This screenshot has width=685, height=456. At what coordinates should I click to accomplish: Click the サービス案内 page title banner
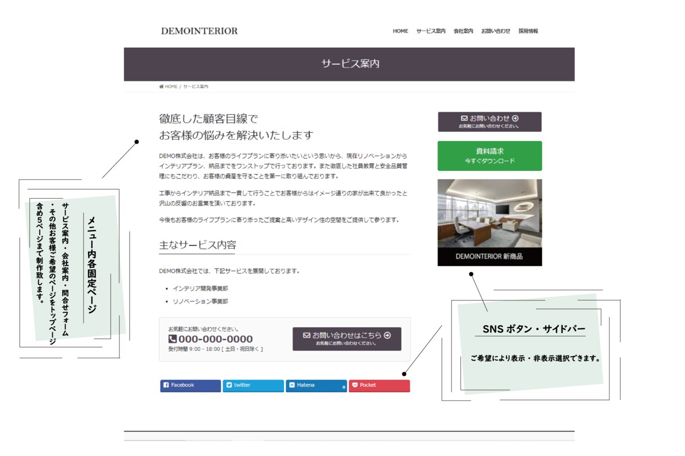click(x=349, y=64)
